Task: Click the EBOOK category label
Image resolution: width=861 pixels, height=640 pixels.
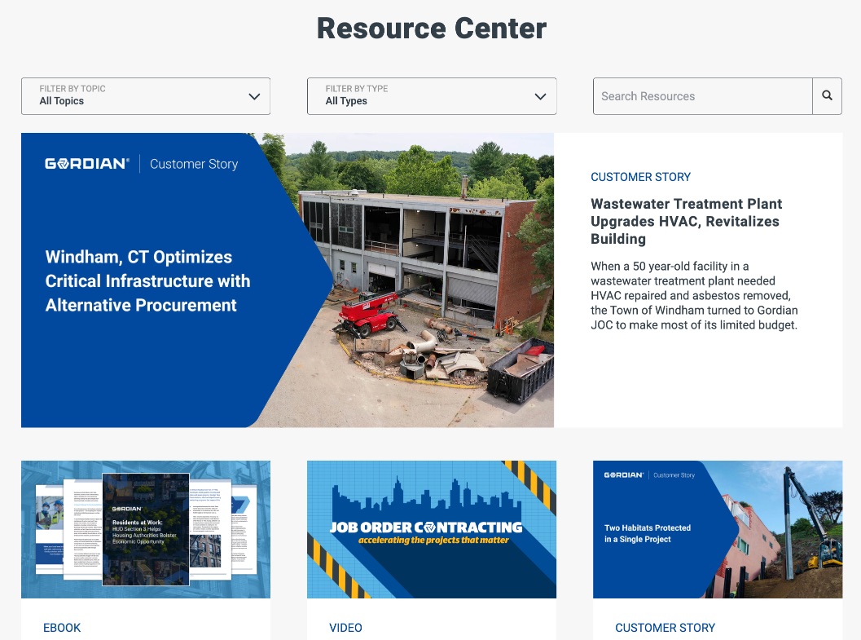Action: [x=62, y=628]
